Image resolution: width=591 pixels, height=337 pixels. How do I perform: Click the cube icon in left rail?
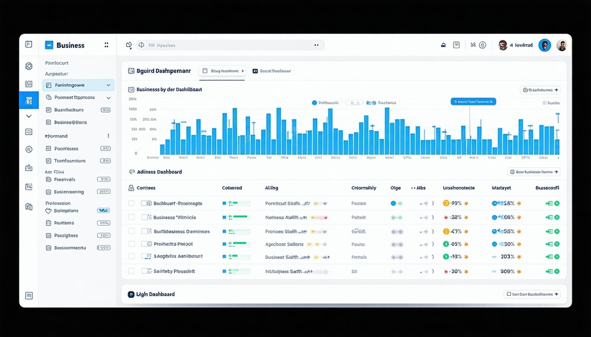[x=29, y=66]
